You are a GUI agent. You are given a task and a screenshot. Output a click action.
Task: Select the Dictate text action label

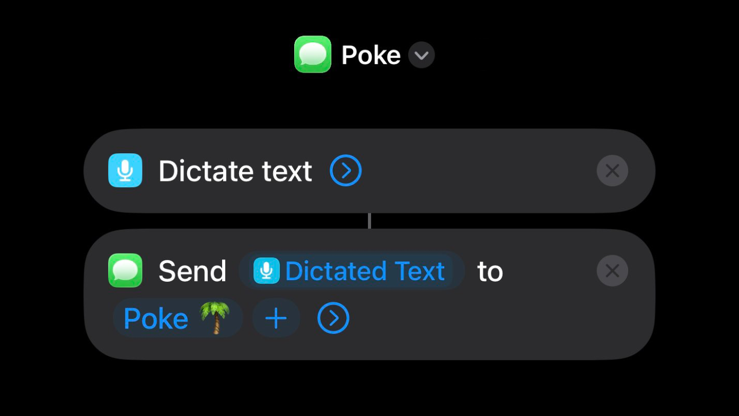tap(235, 171)
